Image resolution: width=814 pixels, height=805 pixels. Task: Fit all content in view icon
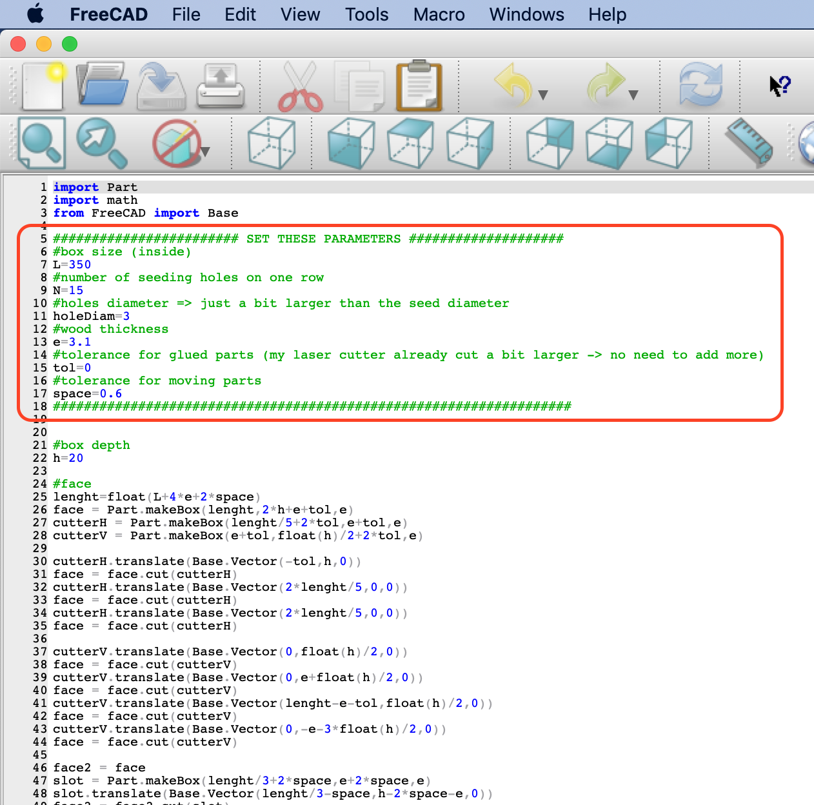(x=42, y=143)
